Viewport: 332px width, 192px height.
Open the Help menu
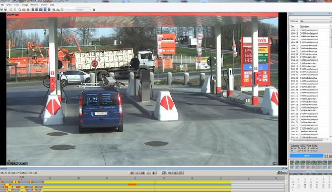pos(52,5)
